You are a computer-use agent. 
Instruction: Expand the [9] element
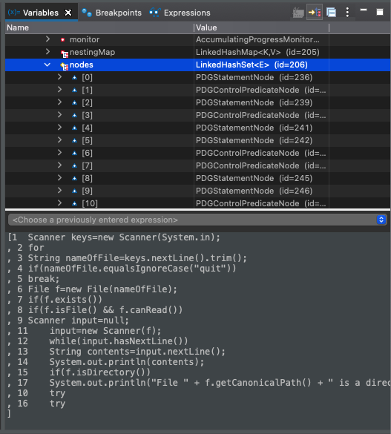[59, 190]
